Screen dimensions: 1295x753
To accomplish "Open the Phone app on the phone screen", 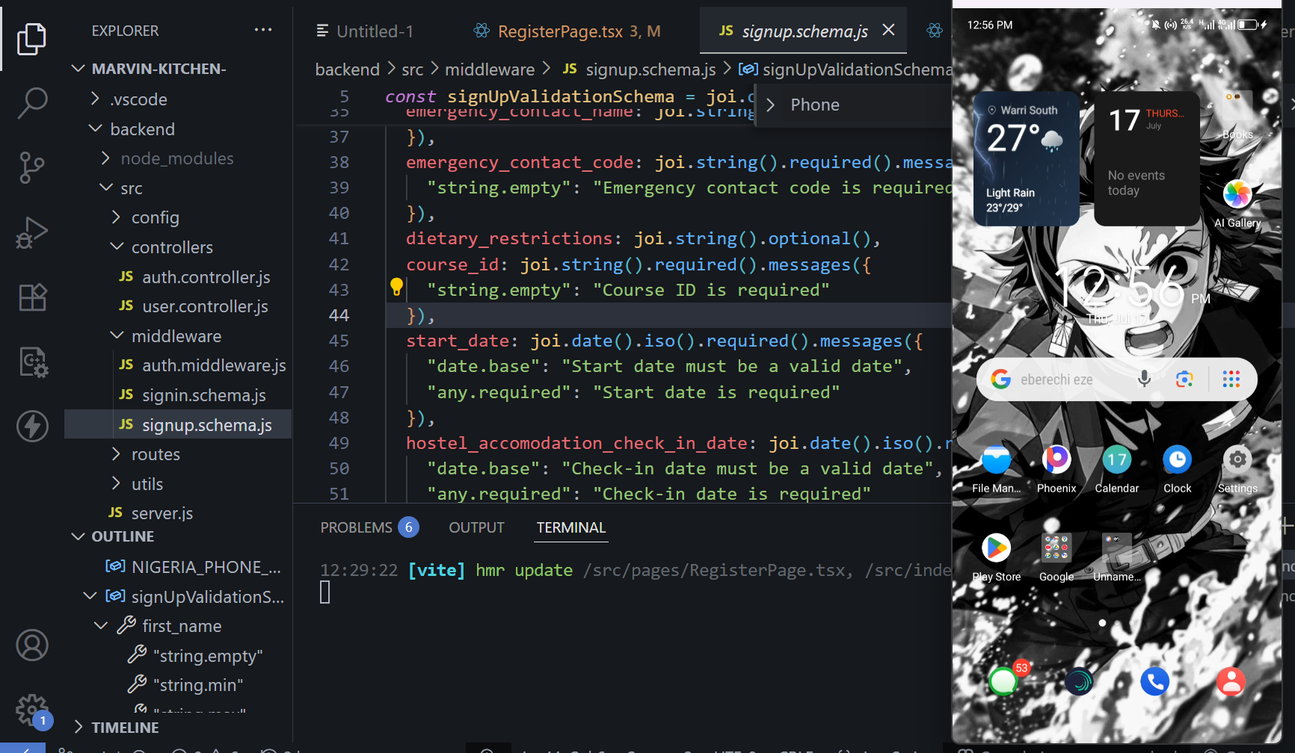I will click(x=1154, y=681).
